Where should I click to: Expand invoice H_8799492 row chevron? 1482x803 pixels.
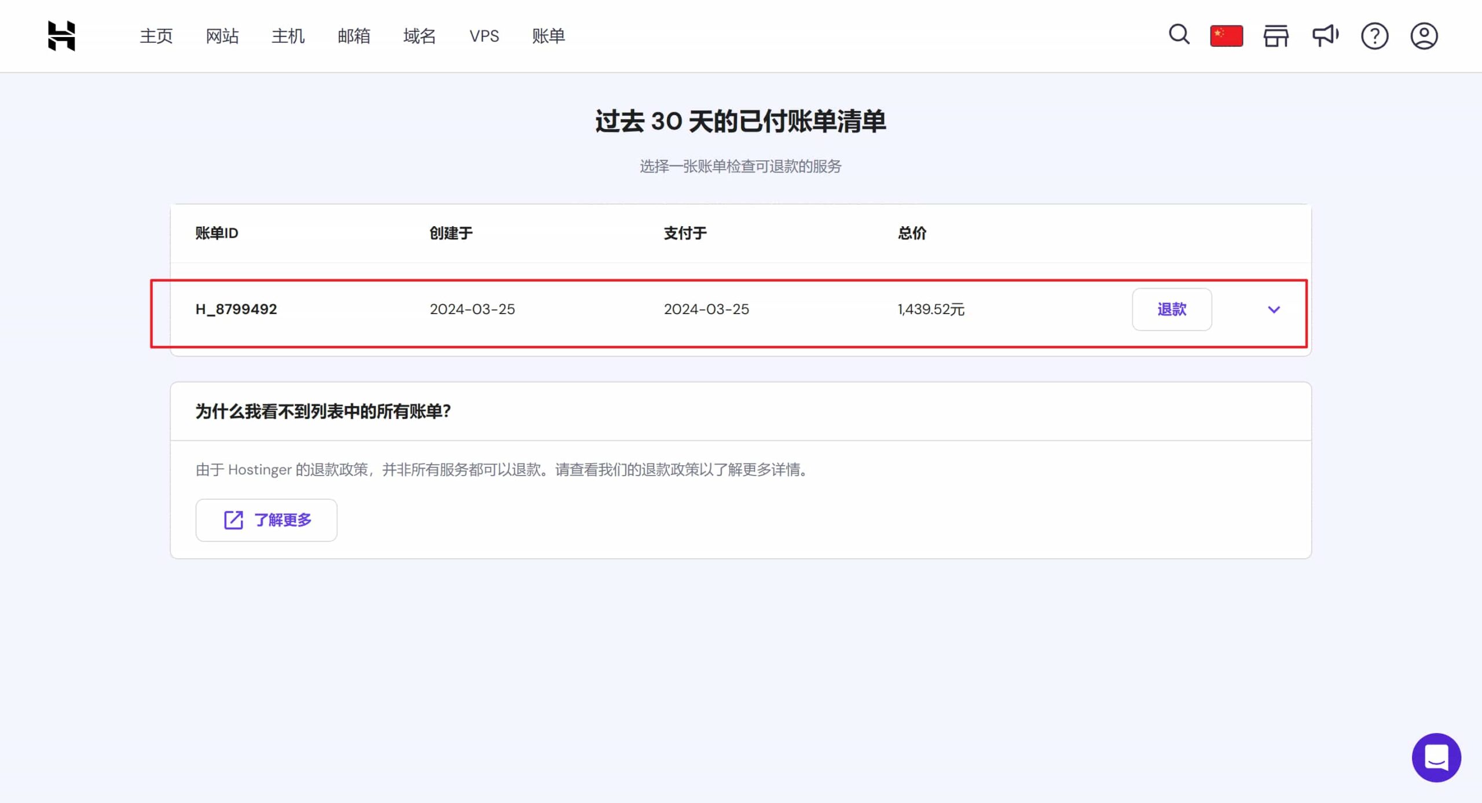click(1274, 310)
